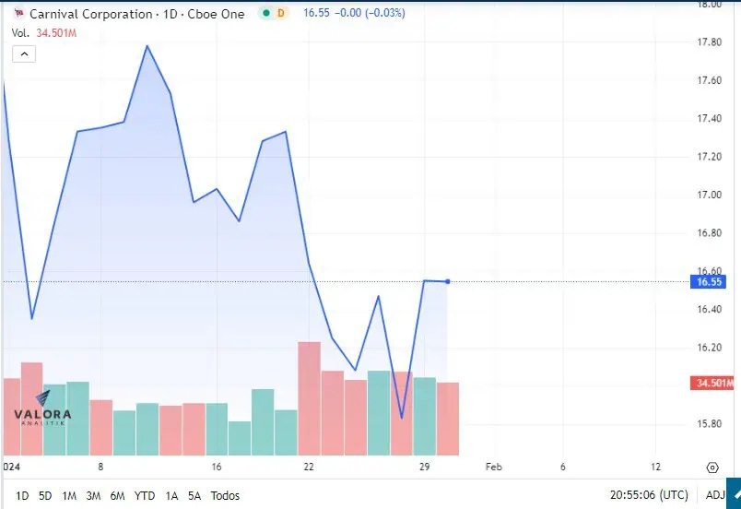
Task: Select the 1D time range
Action: coord(22,496)
